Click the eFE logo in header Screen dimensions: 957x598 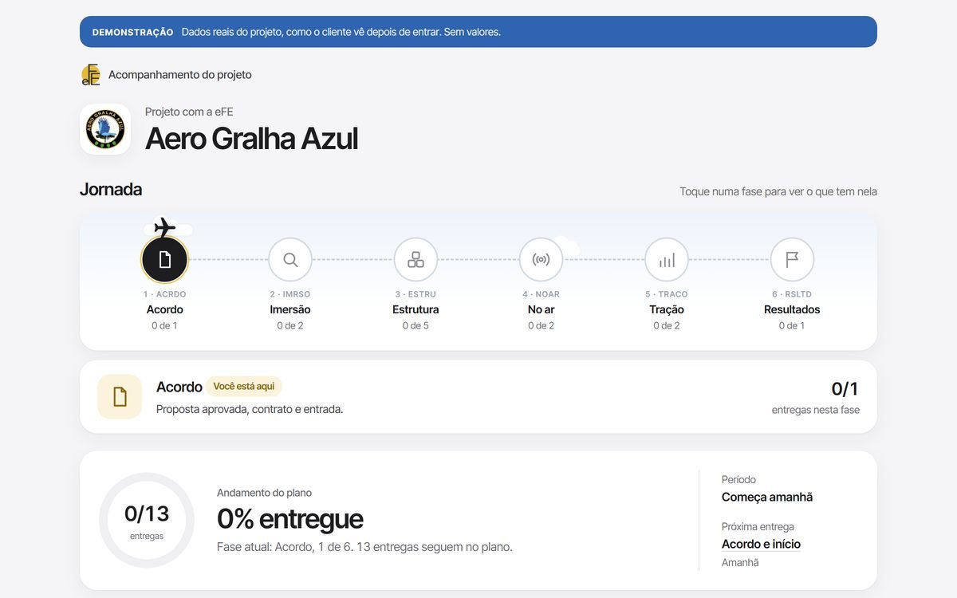pos(91,75)
